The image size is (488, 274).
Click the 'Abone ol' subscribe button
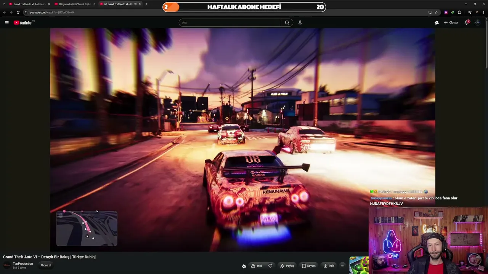click(x=46, y=265)
